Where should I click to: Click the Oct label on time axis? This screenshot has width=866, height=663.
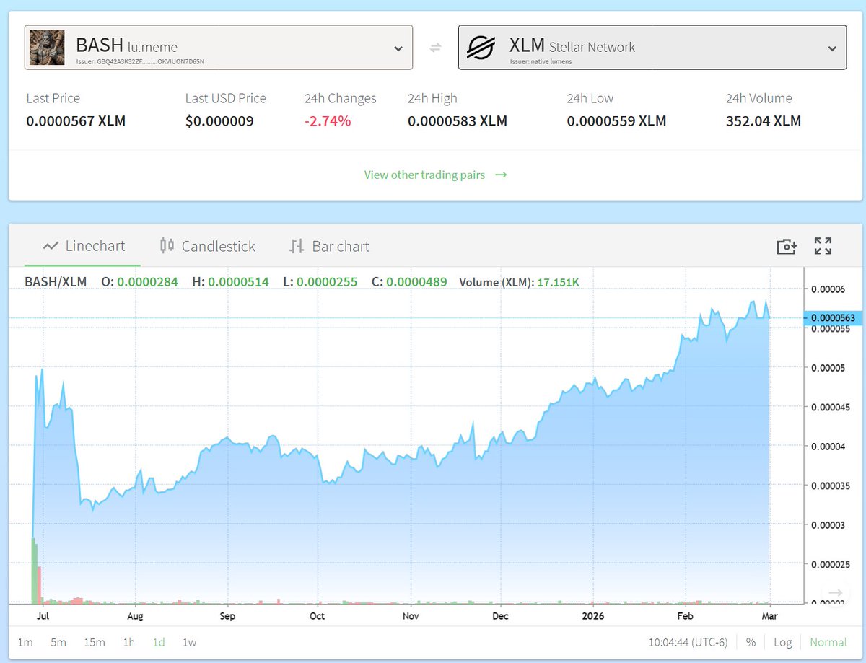(317, 616)
